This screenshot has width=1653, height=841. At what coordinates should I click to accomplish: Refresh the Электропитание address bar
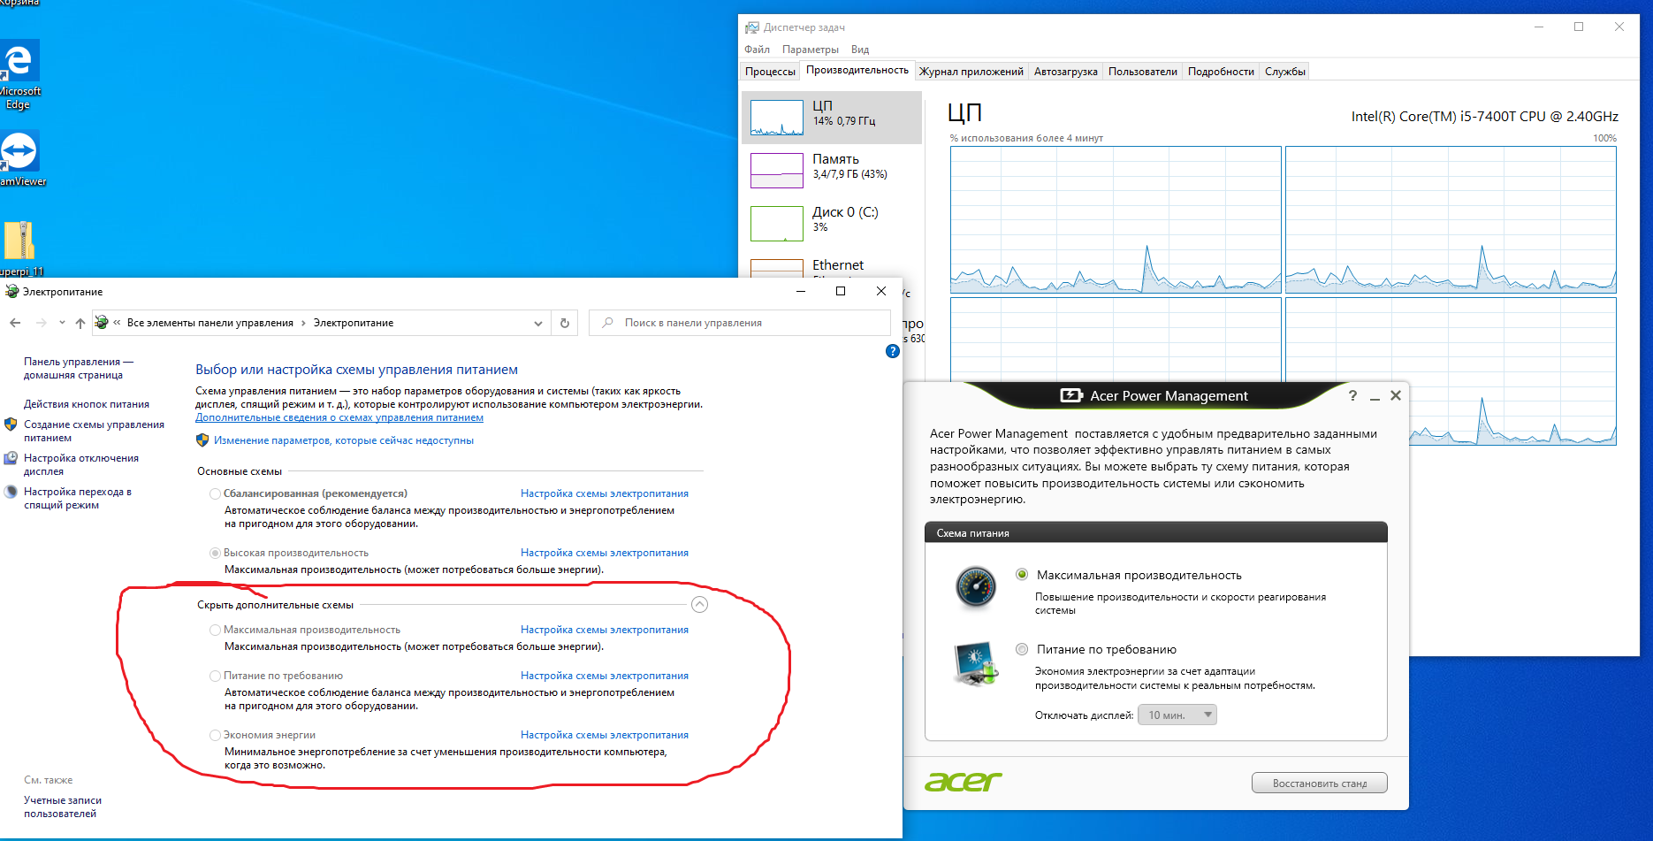(565, 323)
